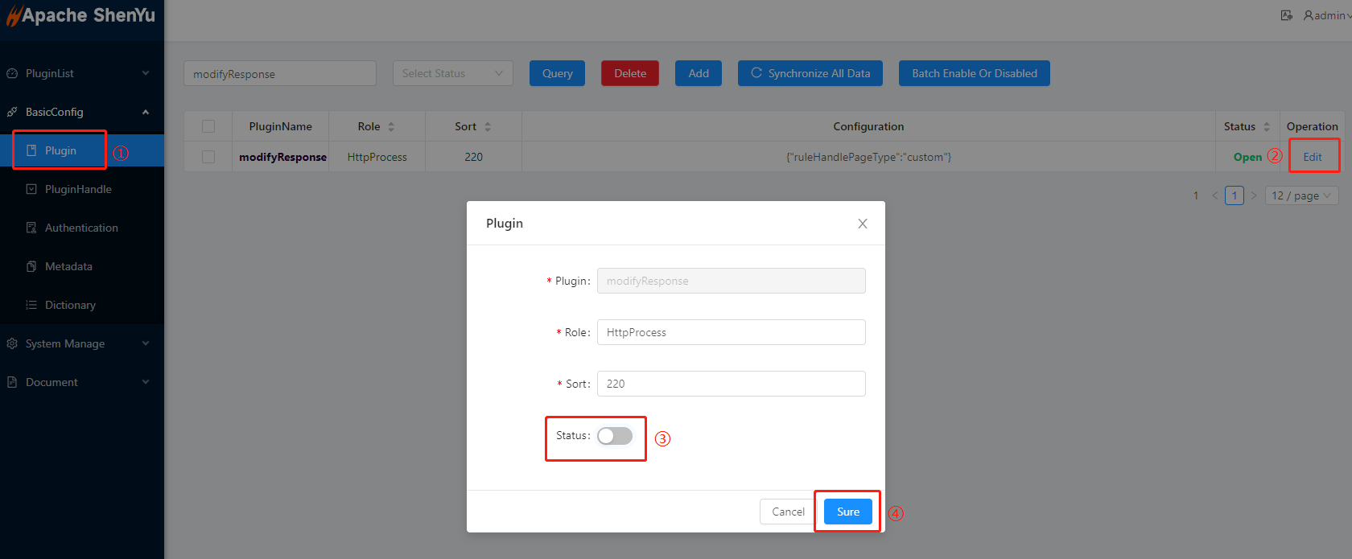Click the Status column sort icon

1267,127
